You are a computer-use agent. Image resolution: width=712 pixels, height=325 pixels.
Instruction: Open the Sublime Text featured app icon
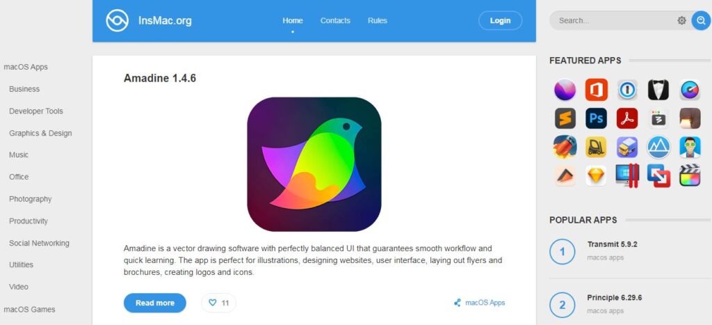pyautogui.click(x=565, y=118)
